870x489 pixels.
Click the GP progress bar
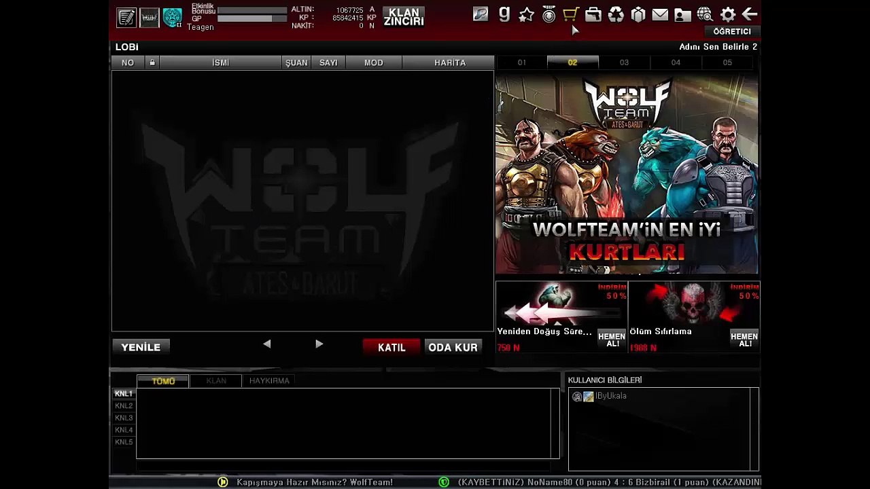coord(252,19)
